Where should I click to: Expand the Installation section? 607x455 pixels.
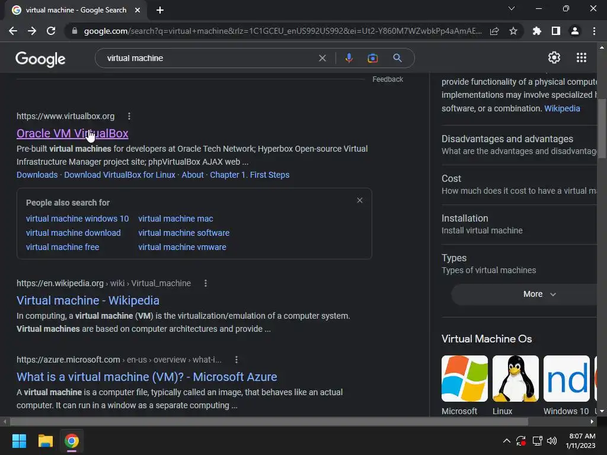(519, 224)
